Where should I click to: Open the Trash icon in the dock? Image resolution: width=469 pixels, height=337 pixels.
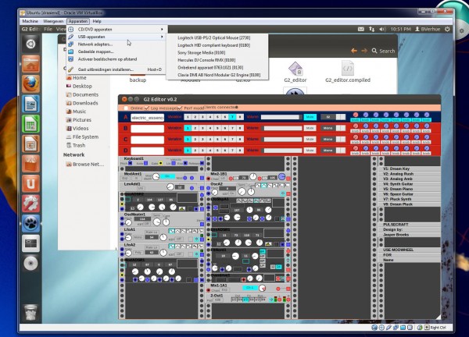coord(30,312)
